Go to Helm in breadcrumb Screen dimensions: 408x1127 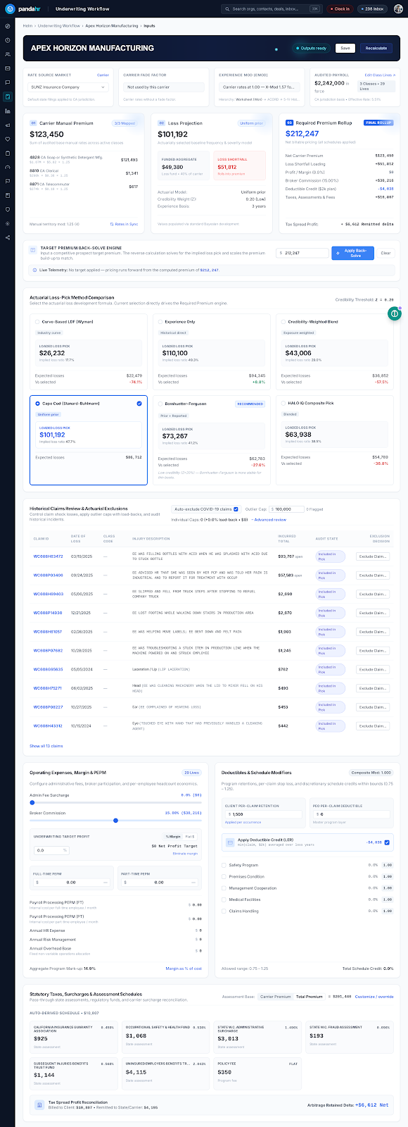[27, 25]
